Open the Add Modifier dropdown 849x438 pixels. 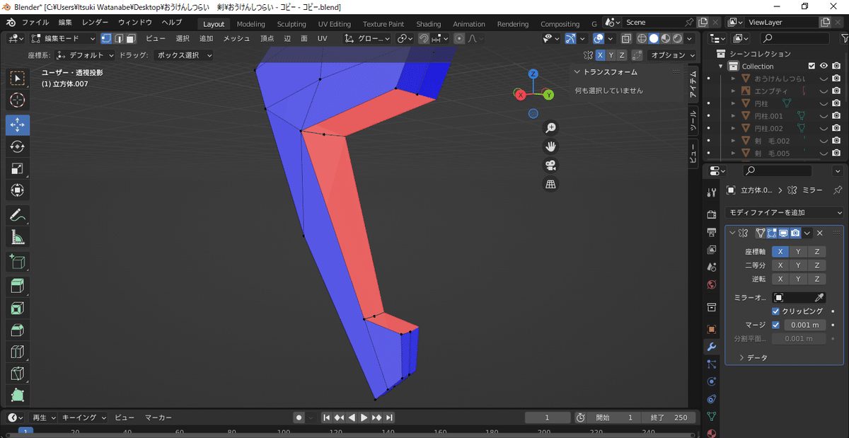tap(785, 212)
